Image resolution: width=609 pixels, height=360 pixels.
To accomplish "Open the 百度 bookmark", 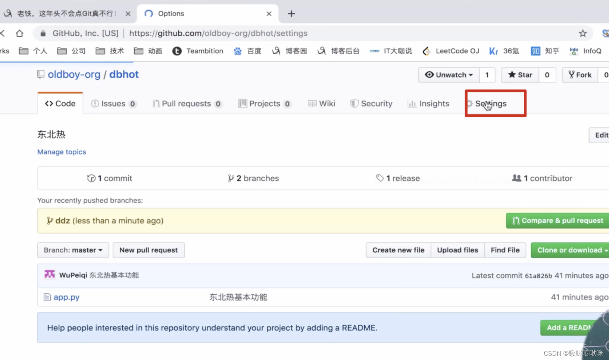I will click(248, 51).
